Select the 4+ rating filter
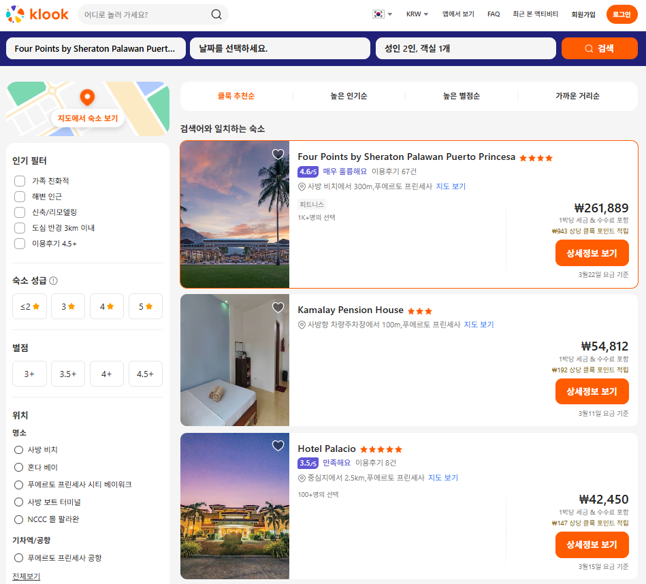 [x=107, y=374]
